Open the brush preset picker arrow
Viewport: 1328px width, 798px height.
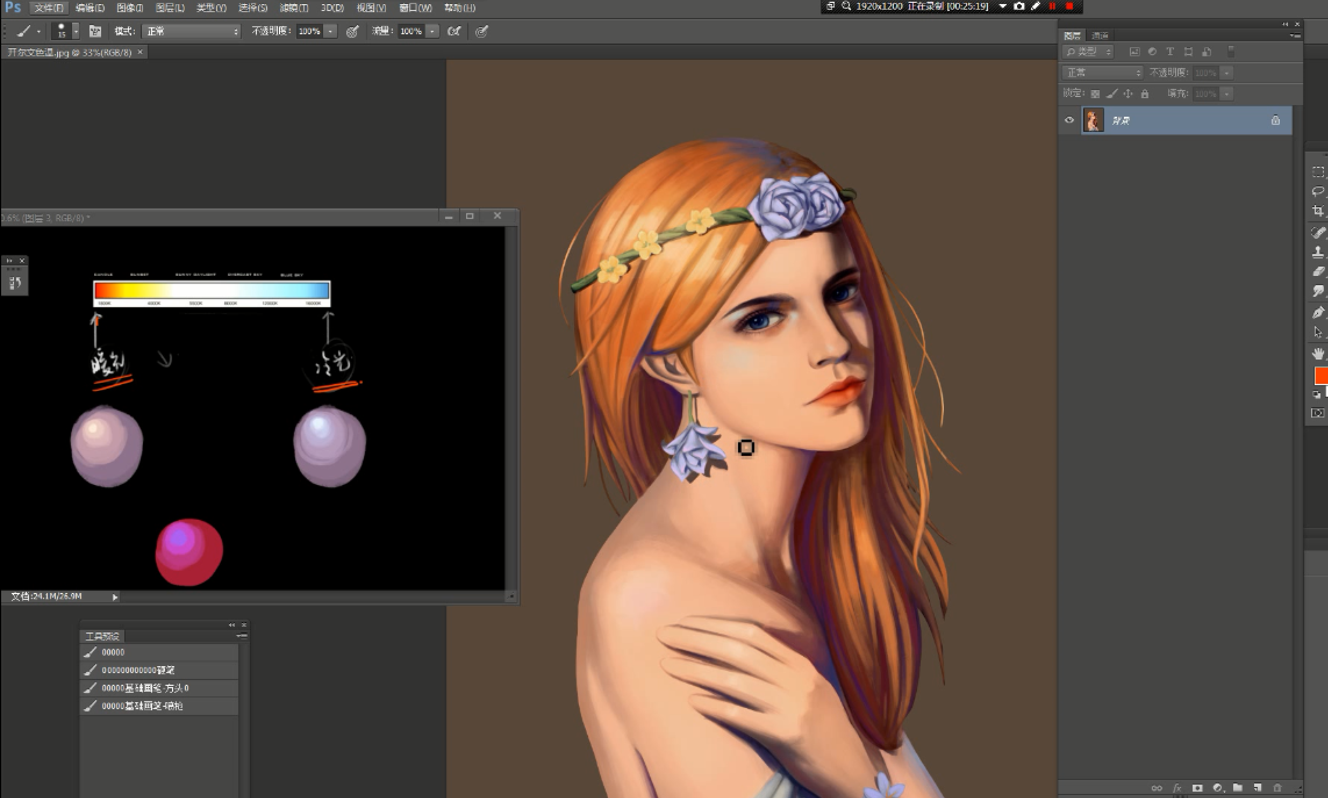[76, 31]
